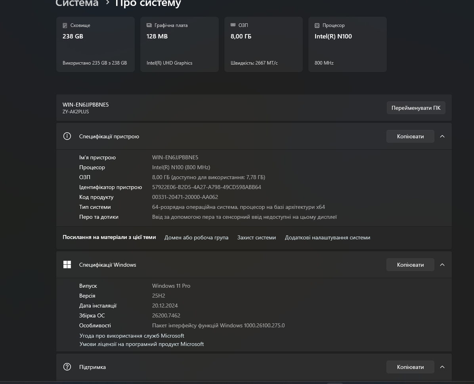
Task: Click the processor icon in Процесор card
Action: (317, 25)
